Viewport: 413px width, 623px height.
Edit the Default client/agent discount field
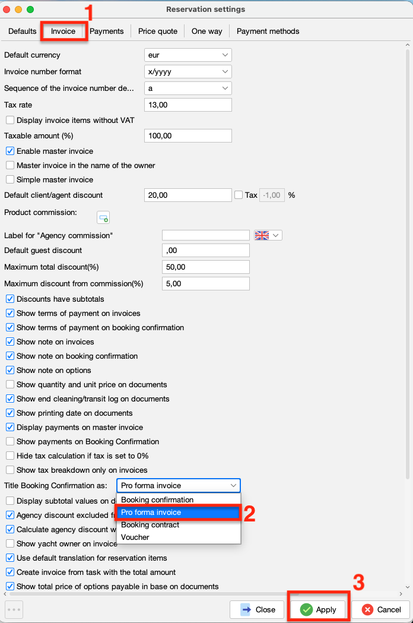[x=188, y=195]
